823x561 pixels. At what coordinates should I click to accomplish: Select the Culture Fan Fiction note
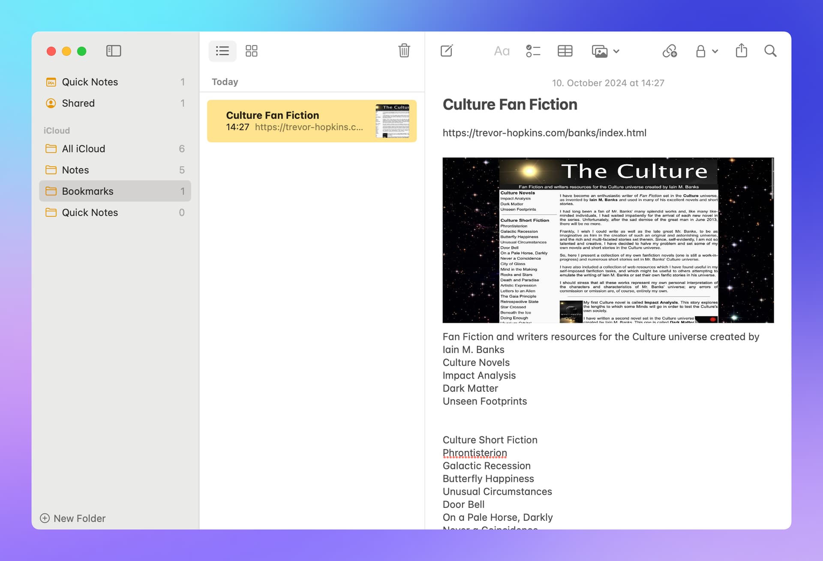[312, 121]
